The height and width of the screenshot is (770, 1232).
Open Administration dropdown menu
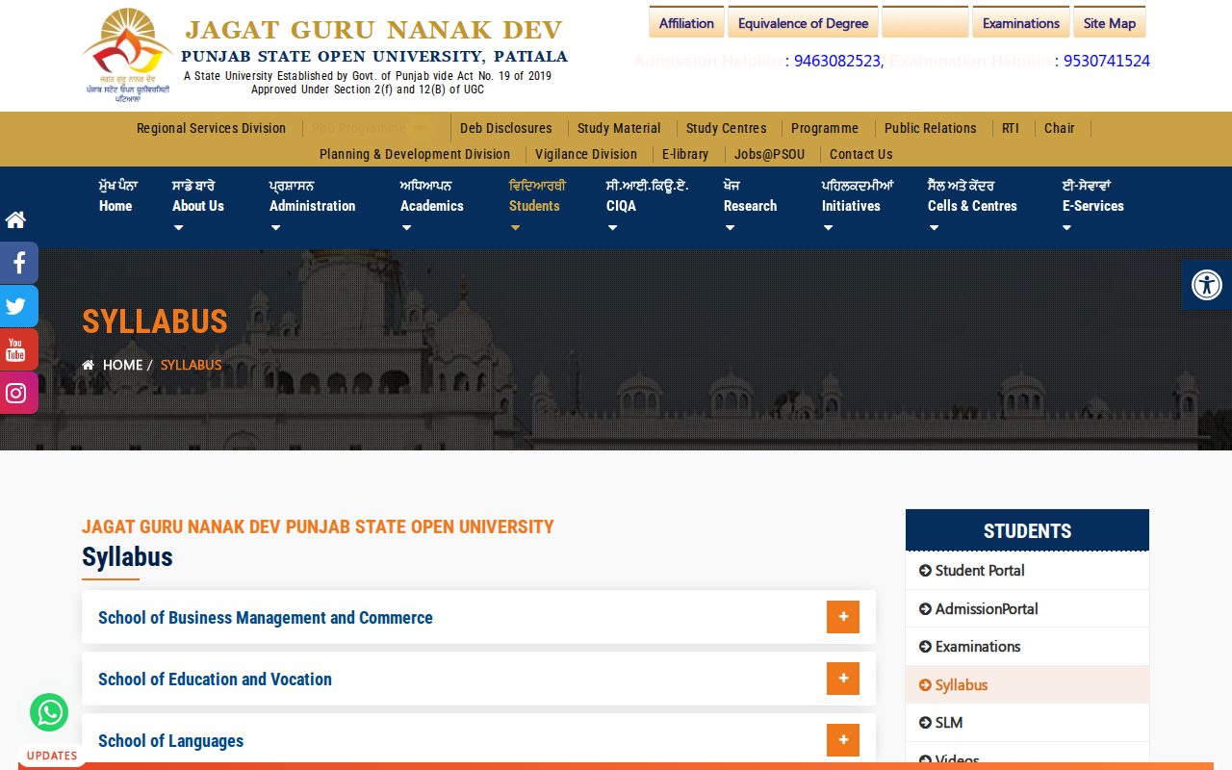tap(312, 206)
